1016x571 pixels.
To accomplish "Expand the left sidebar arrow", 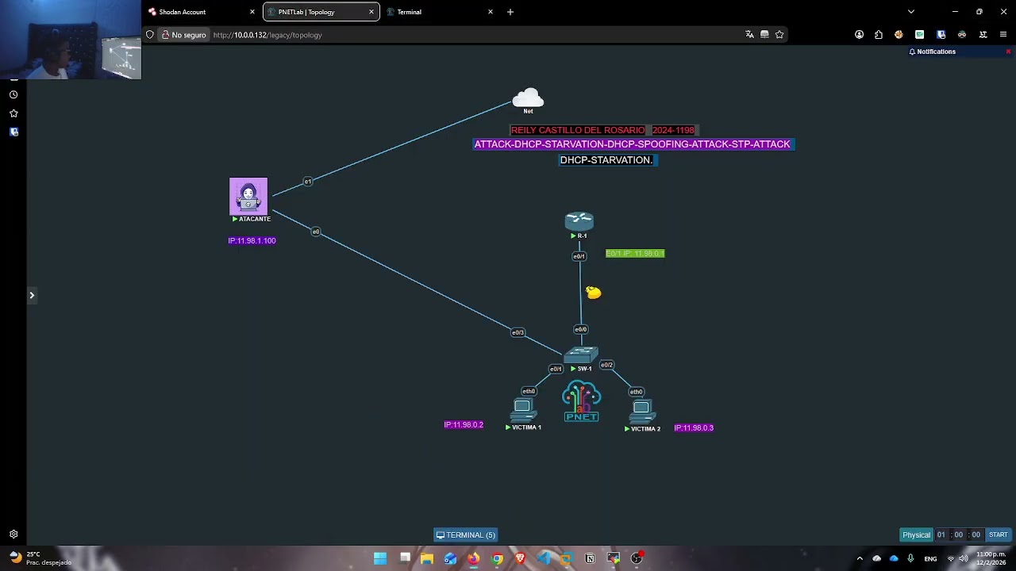I will tap(32, 295).
